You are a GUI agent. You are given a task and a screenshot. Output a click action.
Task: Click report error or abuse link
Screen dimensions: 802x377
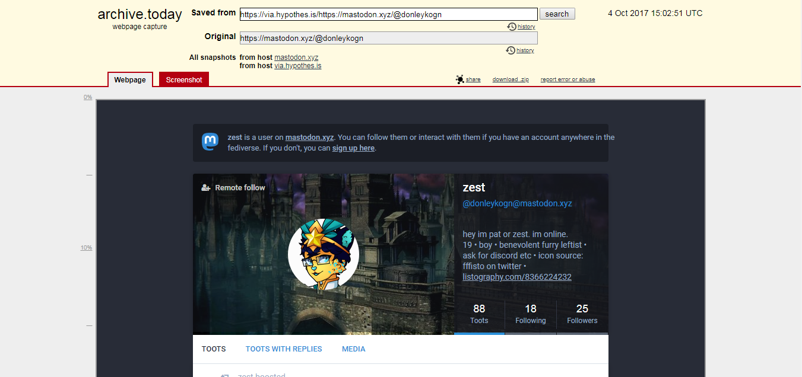coord(568,79)
